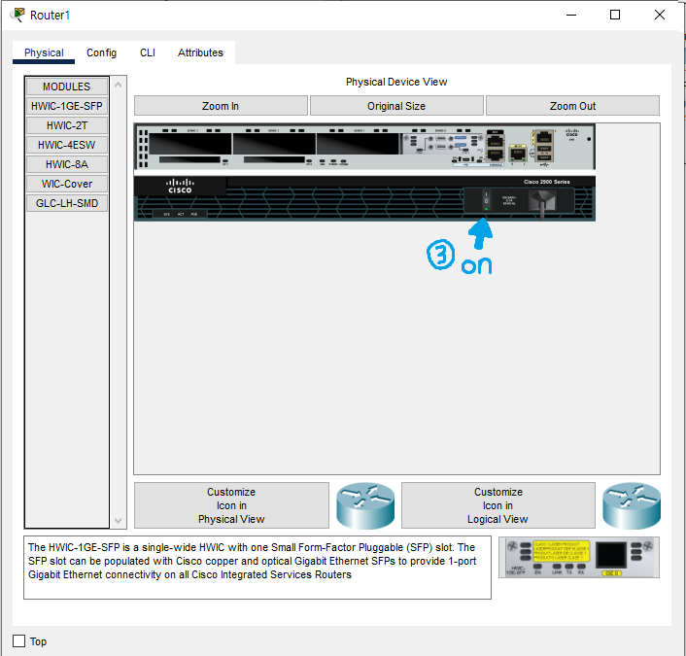The width and height of the screenshot is (686, 656).
Task: Select the WIC-Cover module
Action: point(66,184)
